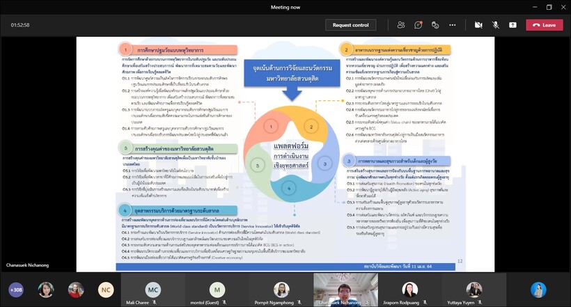571x307 pixels.
Task: Click the 01:52:58 meeting timer
Action: tap(20, 25)
